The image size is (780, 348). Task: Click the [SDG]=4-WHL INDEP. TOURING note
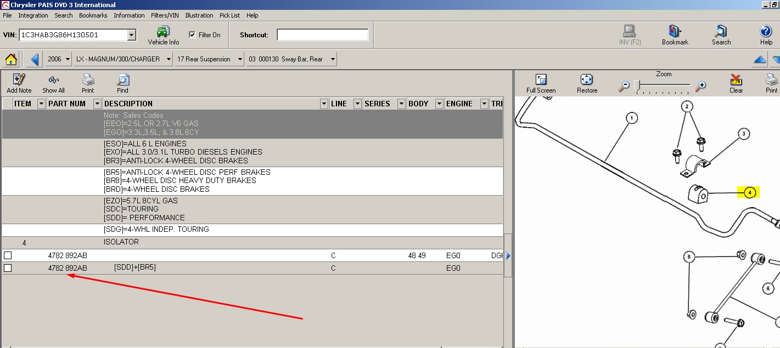click(156, 229)
